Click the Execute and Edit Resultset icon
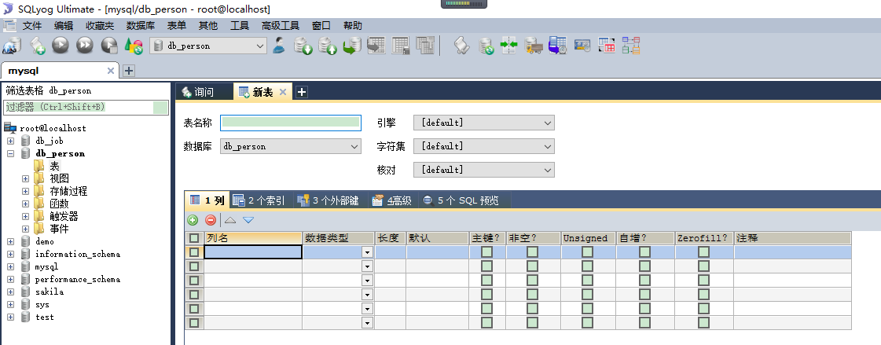Viewport: 881px width, 345px height. 109,46
